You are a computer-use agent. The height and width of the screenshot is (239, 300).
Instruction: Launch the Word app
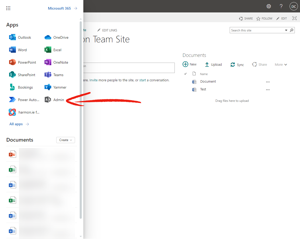click(22, 50)
